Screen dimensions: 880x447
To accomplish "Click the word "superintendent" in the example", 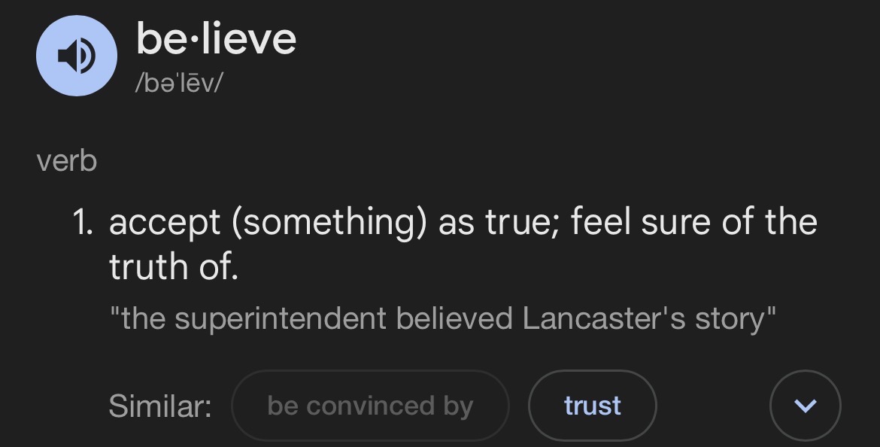I will 283,319.
